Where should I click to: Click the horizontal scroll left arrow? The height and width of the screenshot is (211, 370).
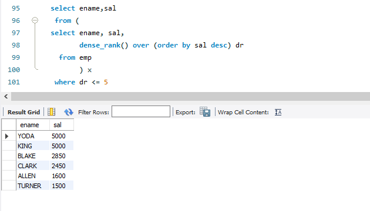click(6, 96)
